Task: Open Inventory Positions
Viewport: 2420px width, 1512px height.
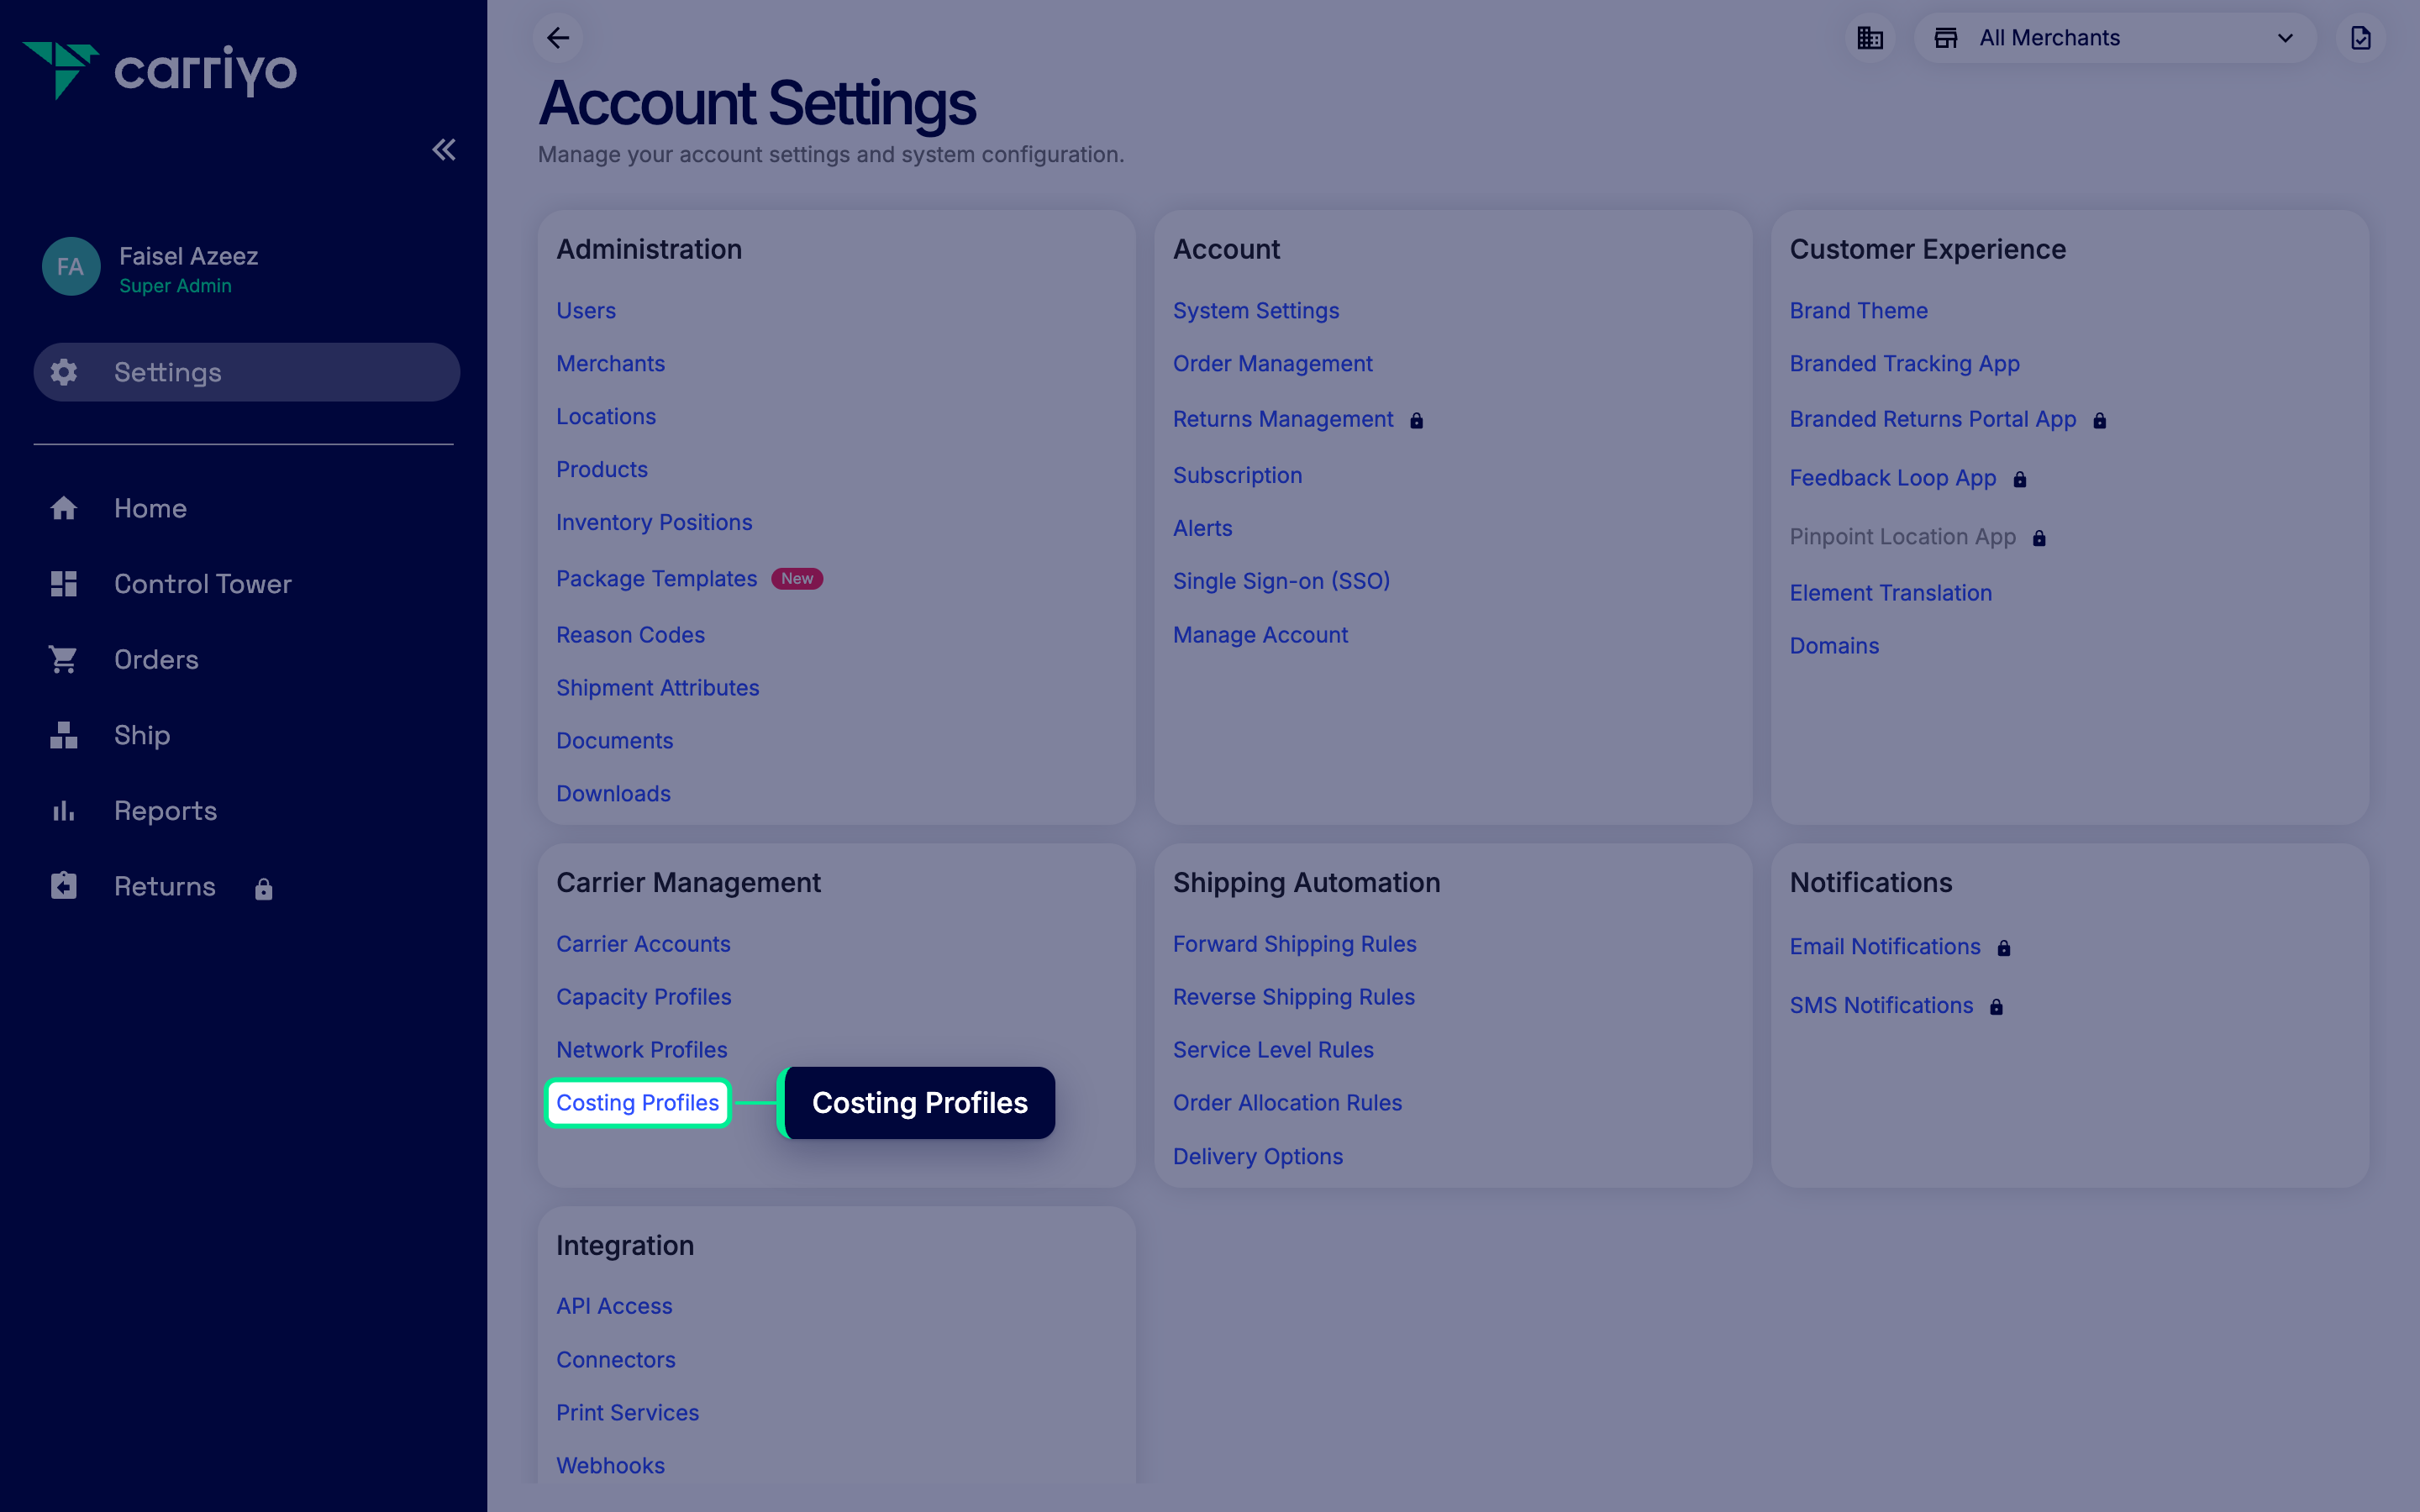Action: (654, 523)
